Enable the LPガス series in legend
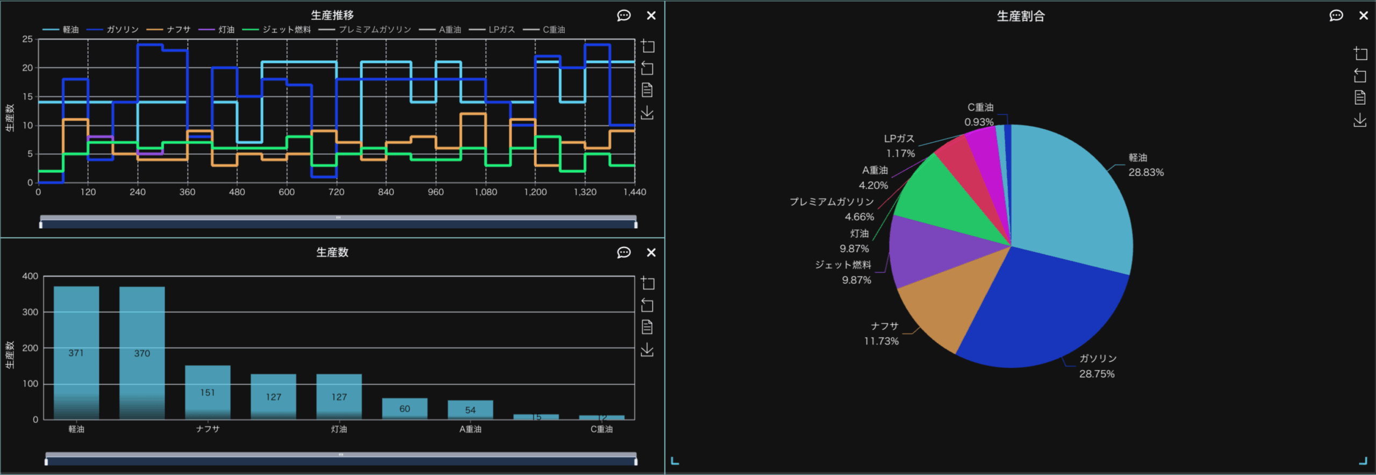 click(x=492, y=30)
